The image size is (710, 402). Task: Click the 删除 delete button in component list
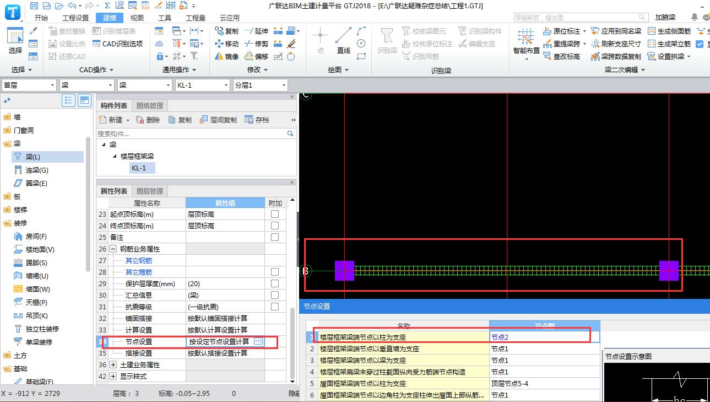pos(148,120)
